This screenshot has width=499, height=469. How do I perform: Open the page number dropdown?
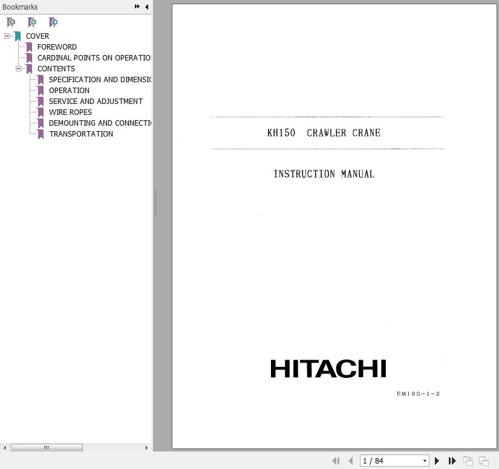(425, 461)
